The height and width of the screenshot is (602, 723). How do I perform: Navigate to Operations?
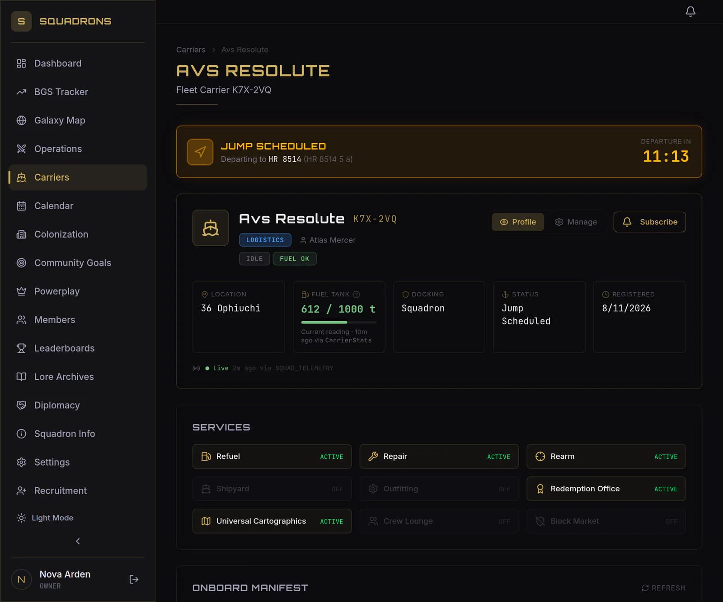coord(78,149)
